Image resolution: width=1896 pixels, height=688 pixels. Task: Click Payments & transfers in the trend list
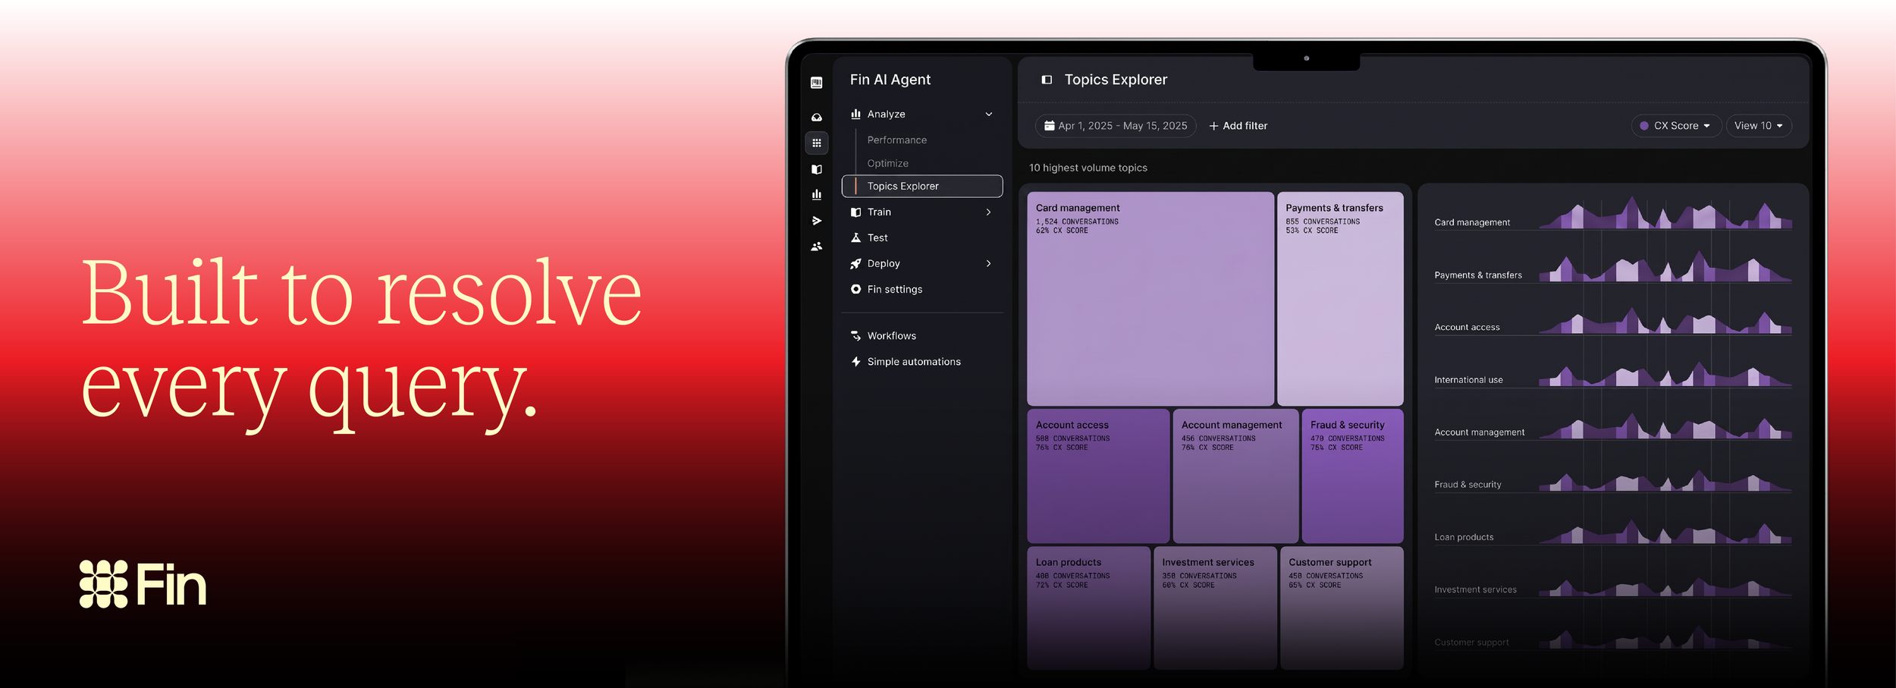[x=1478, y=275]
